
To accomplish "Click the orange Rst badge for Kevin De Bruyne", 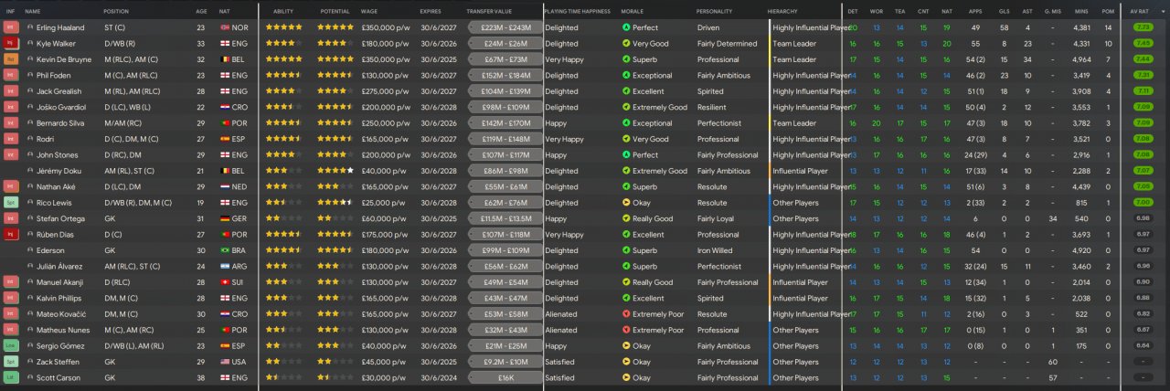I will [11, 59].
